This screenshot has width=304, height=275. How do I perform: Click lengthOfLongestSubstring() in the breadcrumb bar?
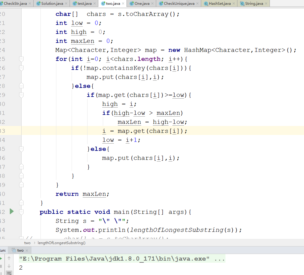[61, 243]
